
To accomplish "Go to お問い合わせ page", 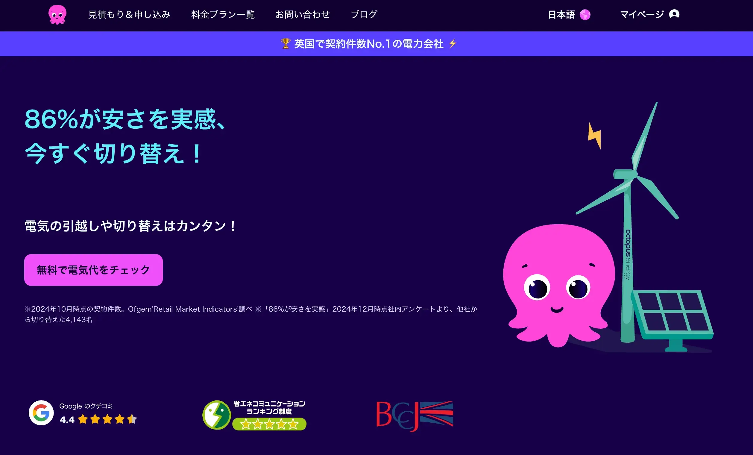I will (x=303, y=14).
